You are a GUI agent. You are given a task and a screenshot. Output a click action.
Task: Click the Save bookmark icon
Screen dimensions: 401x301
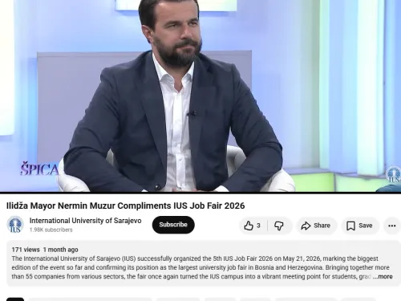(x=350, y=226)
